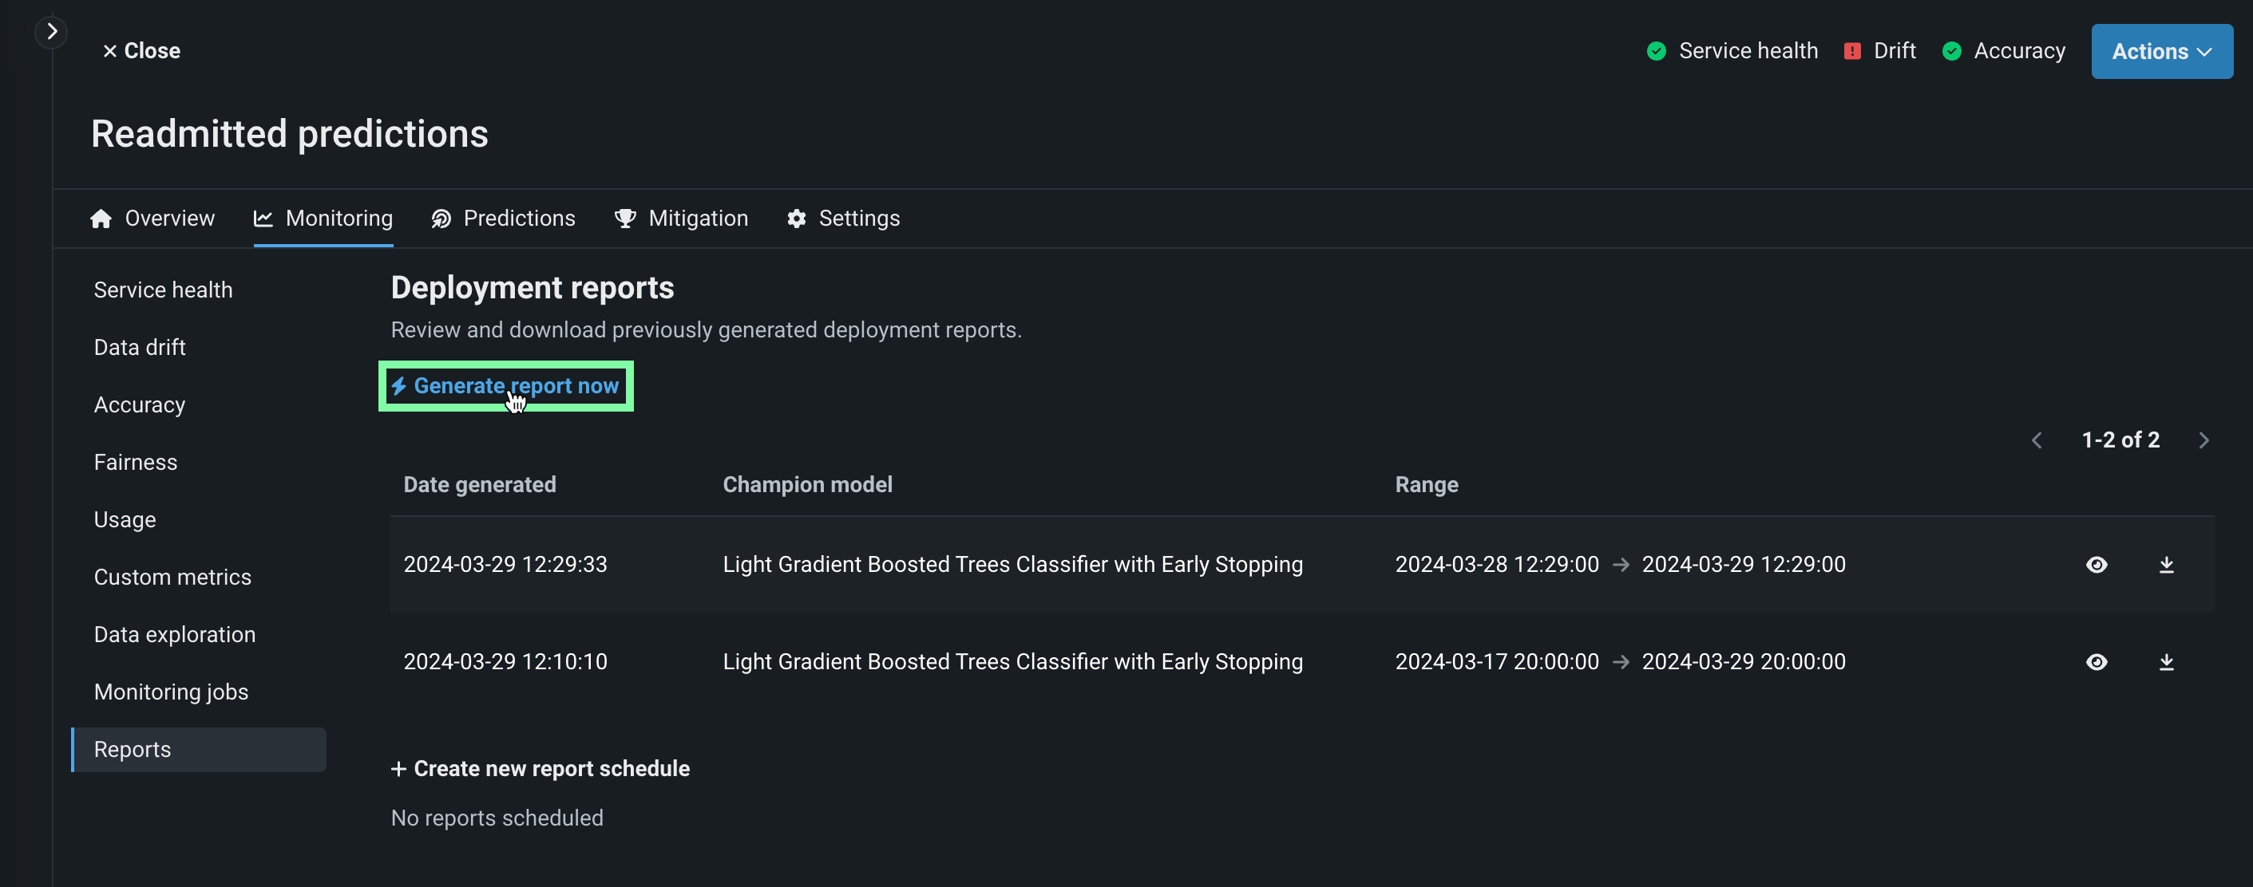Viewport: 2253px width, 887px height.
Task: Select Data drift in the sidebar
Action: 140,348
